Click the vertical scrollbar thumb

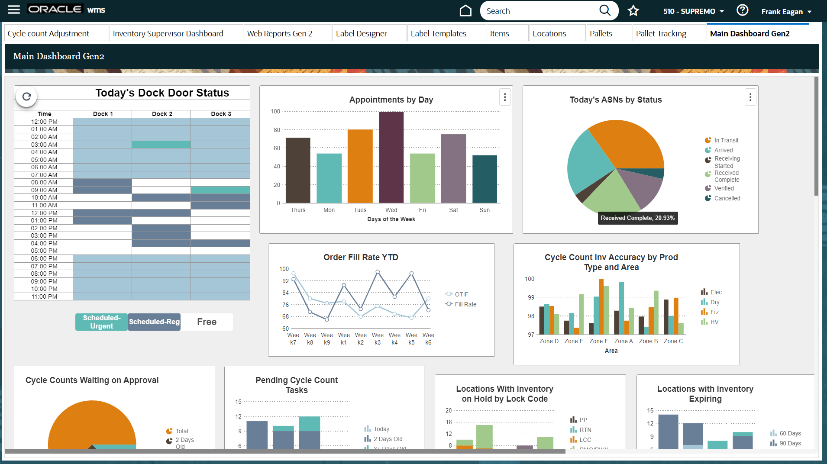(816, 136)
